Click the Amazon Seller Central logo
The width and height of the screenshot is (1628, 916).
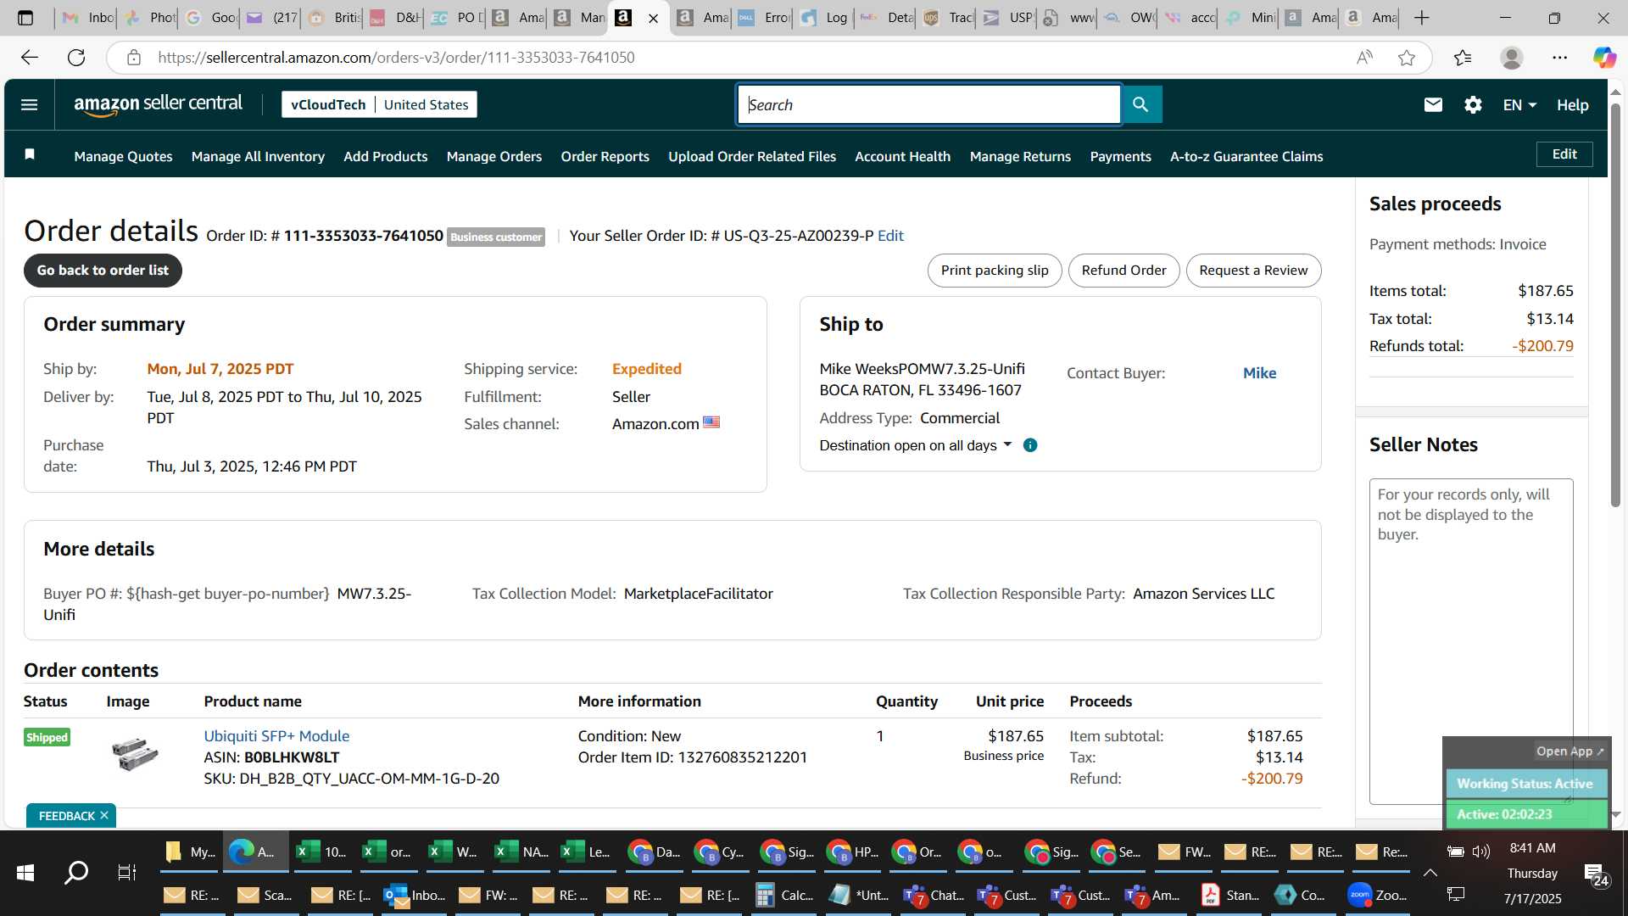point(158,104)
